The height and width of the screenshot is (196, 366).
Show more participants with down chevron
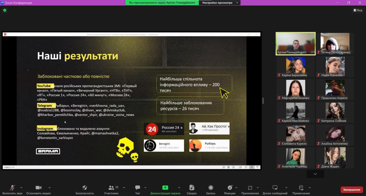(x=315, y=174)
